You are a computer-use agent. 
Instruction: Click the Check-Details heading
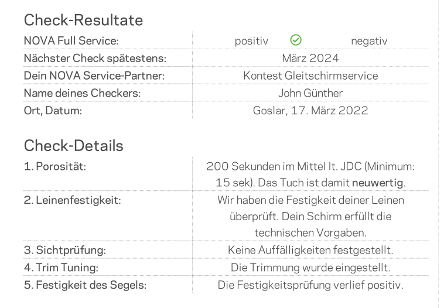pyautogui.click(x=74, y=146)
